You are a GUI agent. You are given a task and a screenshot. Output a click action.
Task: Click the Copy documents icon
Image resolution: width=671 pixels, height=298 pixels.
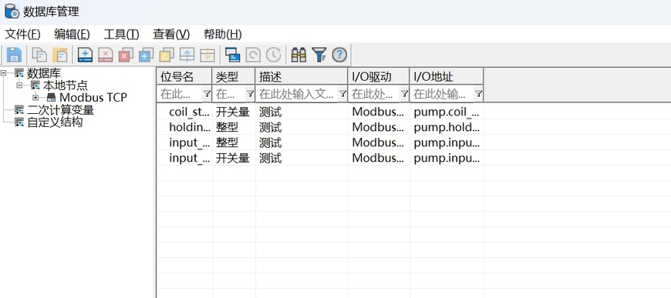tap(39, 55)
